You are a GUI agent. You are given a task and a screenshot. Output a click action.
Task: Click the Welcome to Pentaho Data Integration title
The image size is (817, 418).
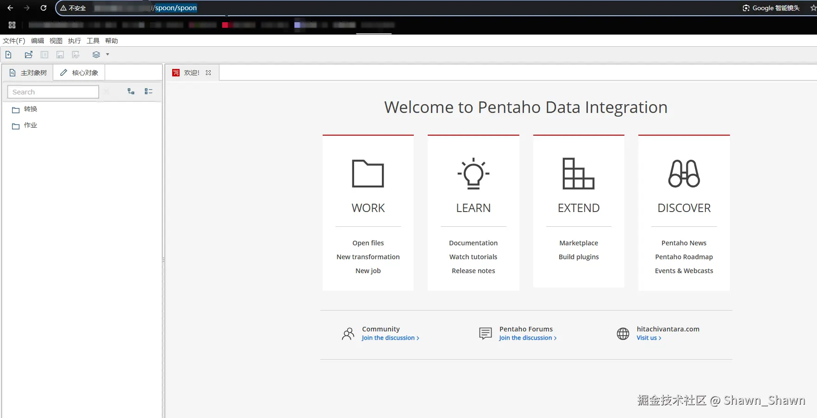coord(526,107)
